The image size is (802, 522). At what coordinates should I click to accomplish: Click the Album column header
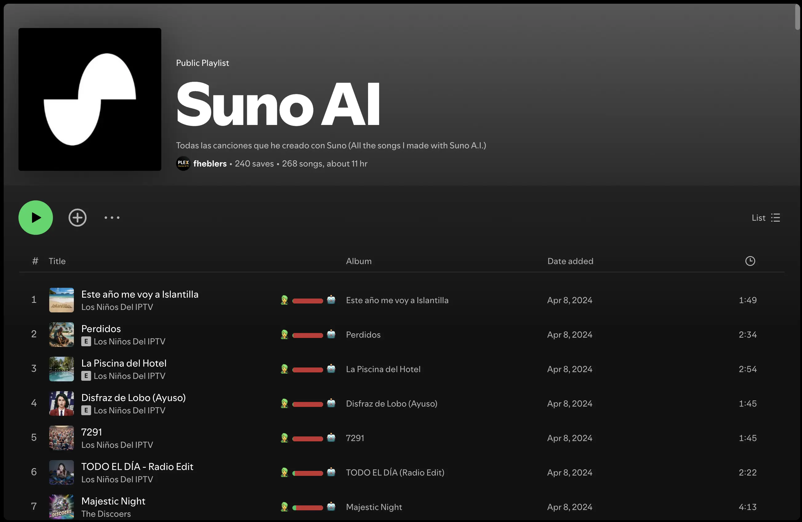(x=359, y=261)
